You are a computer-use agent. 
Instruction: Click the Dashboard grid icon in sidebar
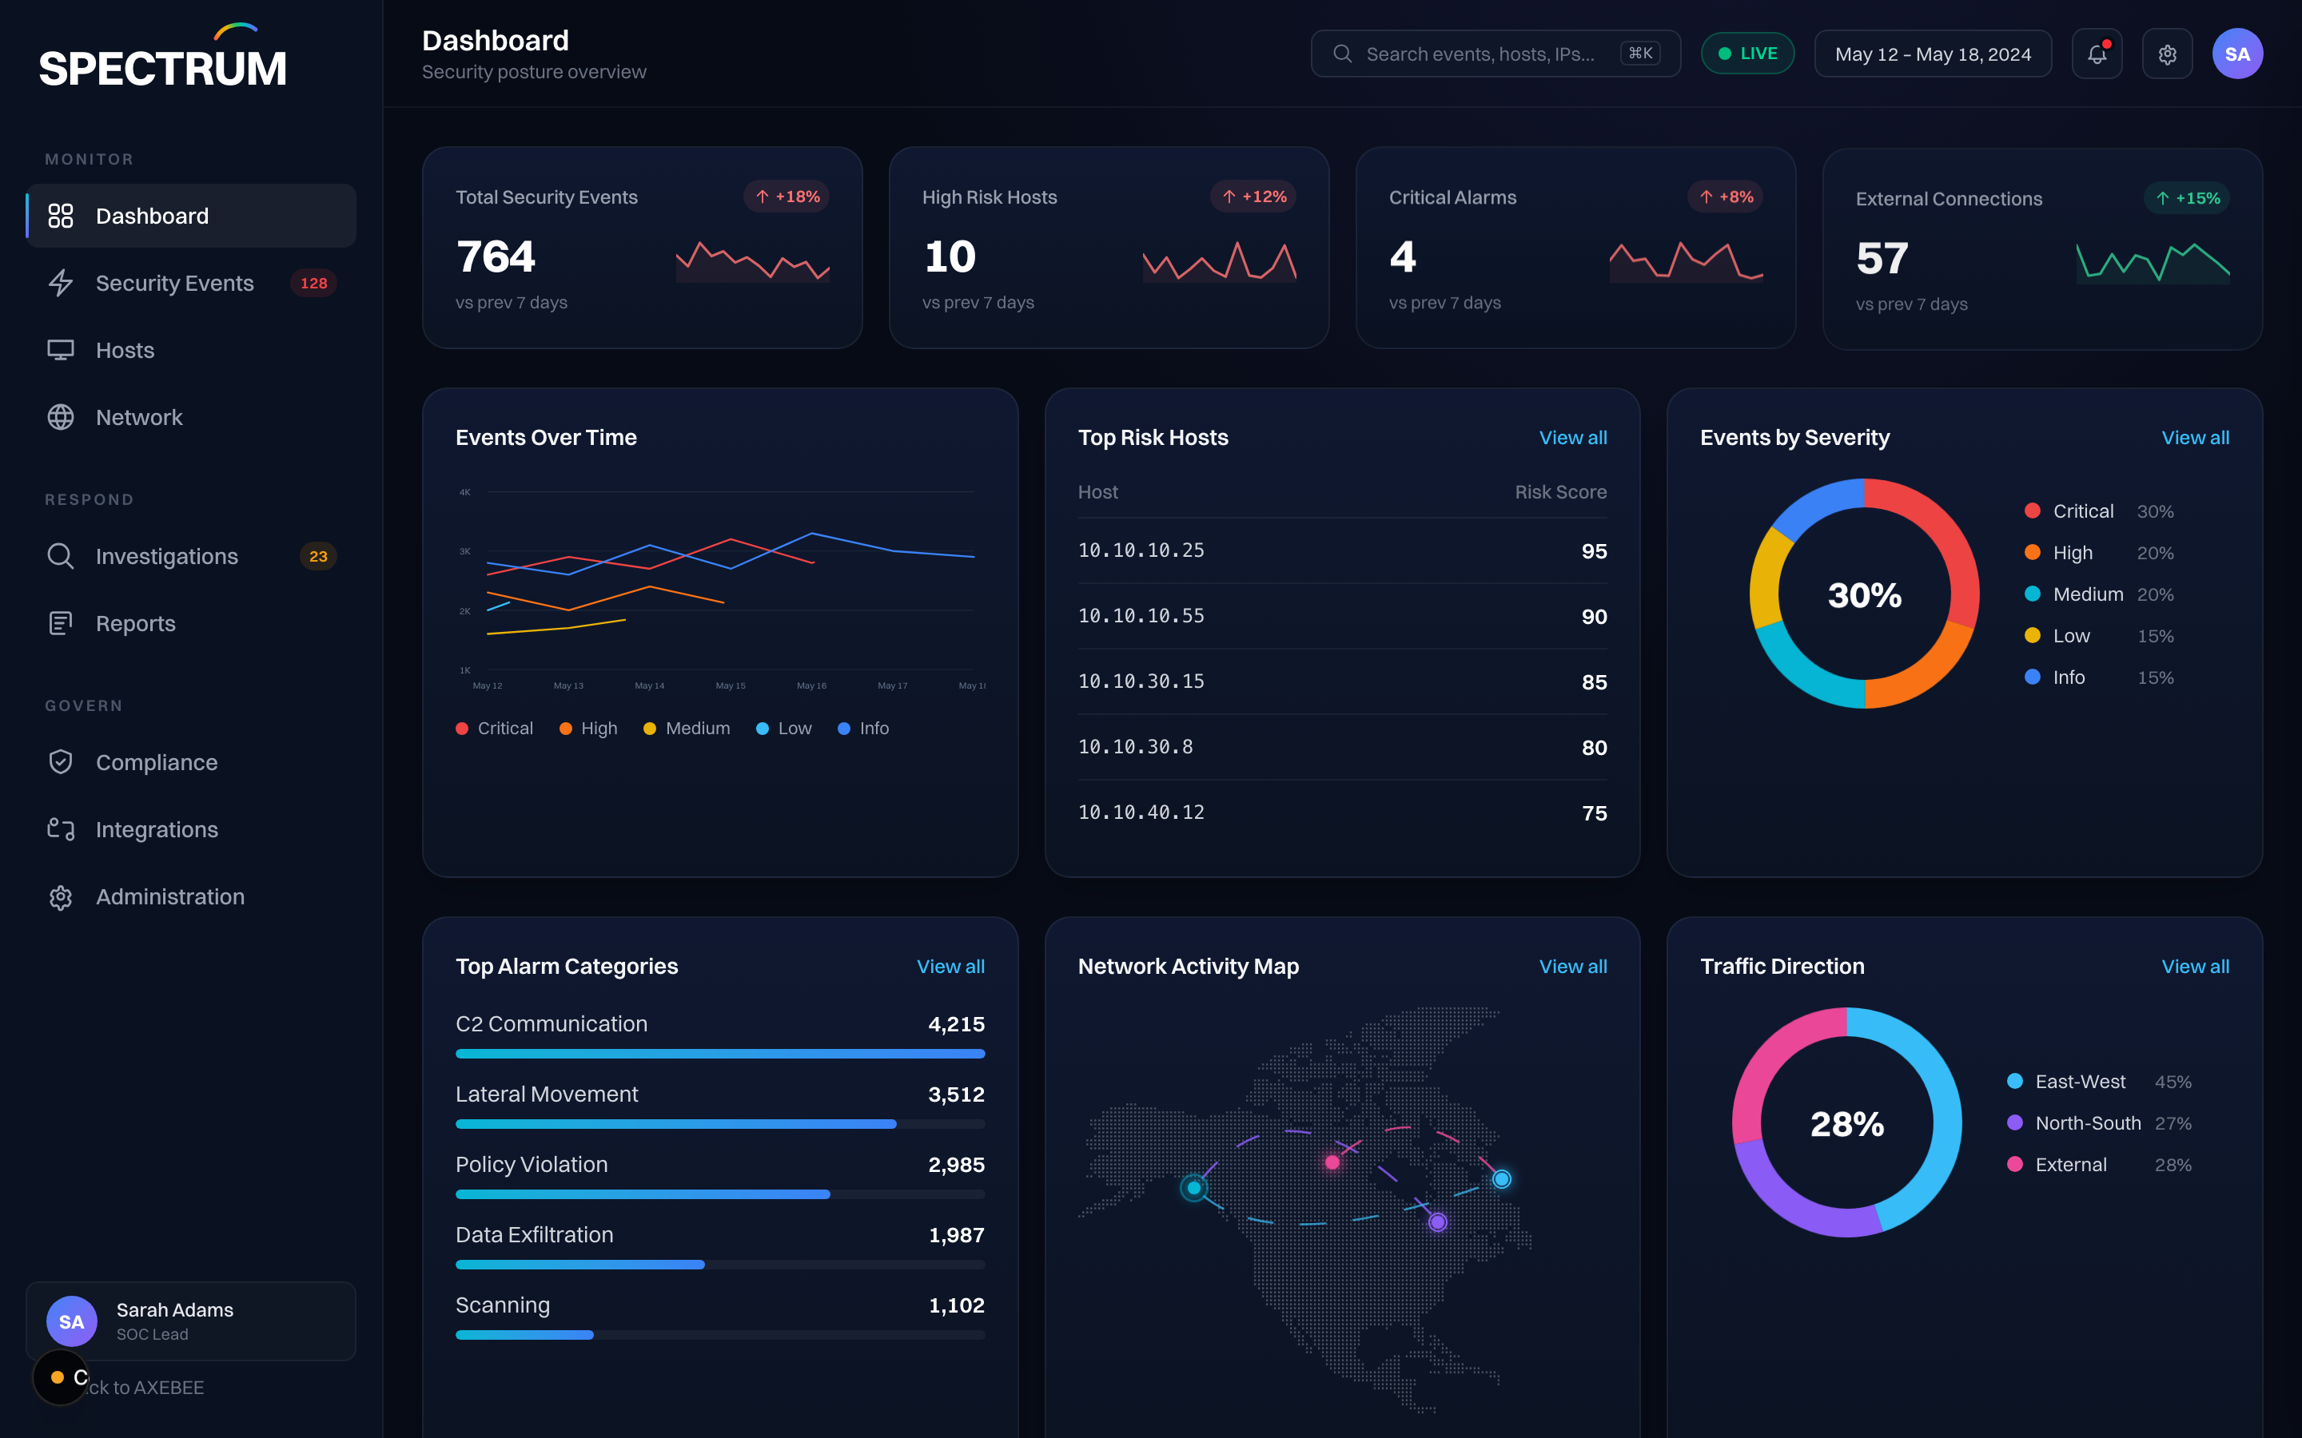coord(60,216)
